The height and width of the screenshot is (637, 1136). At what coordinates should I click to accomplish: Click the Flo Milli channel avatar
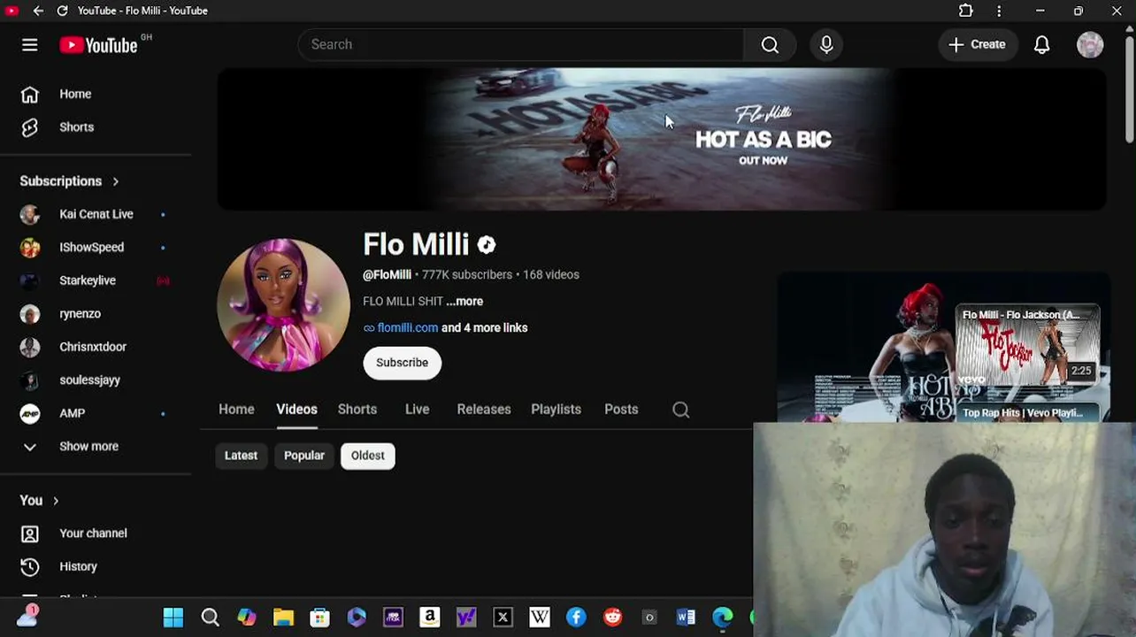tap(283, 304)
